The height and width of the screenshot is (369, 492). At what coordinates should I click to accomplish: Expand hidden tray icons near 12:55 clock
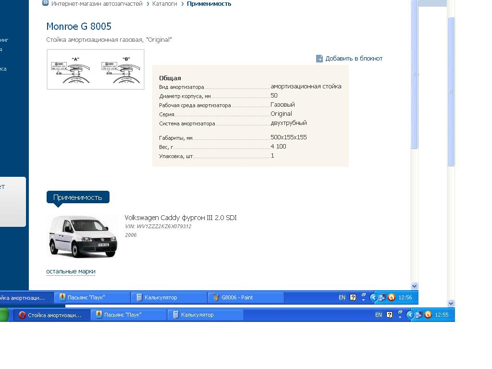click(410, 315)
